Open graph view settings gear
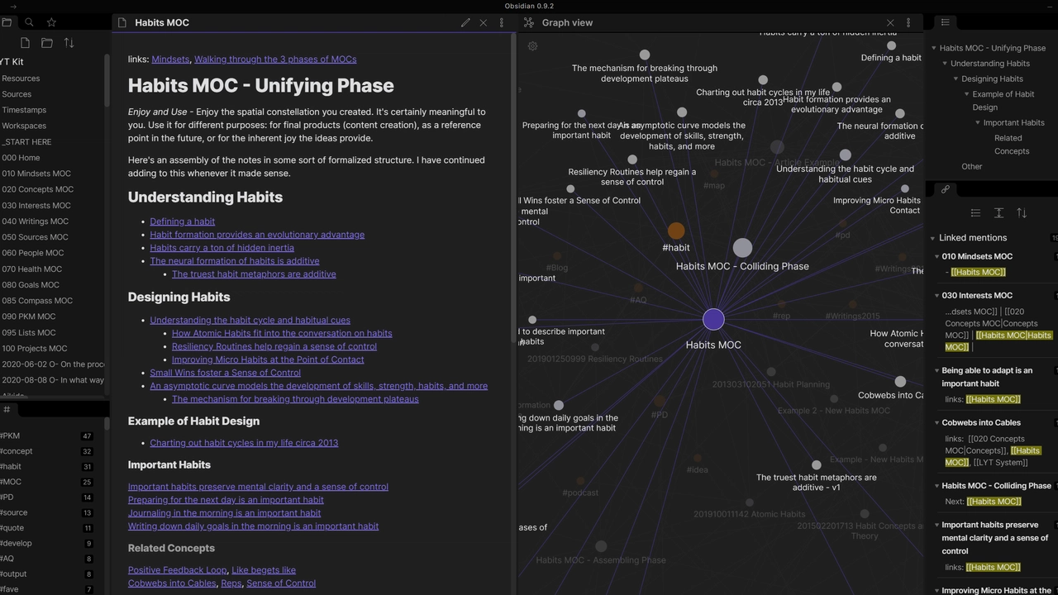 533,46
